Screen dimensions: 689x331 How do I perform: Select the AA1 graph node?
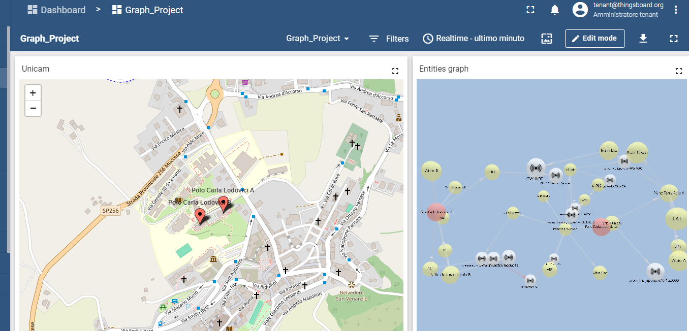[678, 247]
